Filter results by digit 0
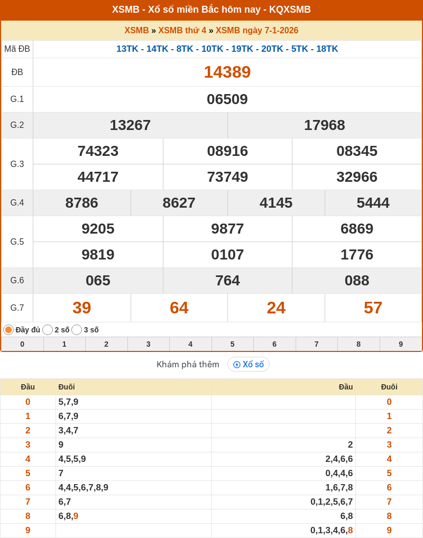 22,344
